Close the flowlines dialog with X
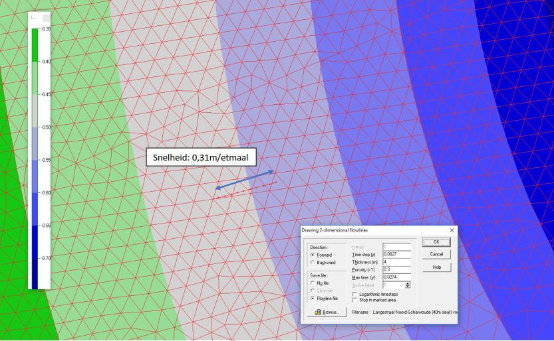Image resolution: width=554 pixels, height=341 pixels. click(x=452, y=230)
